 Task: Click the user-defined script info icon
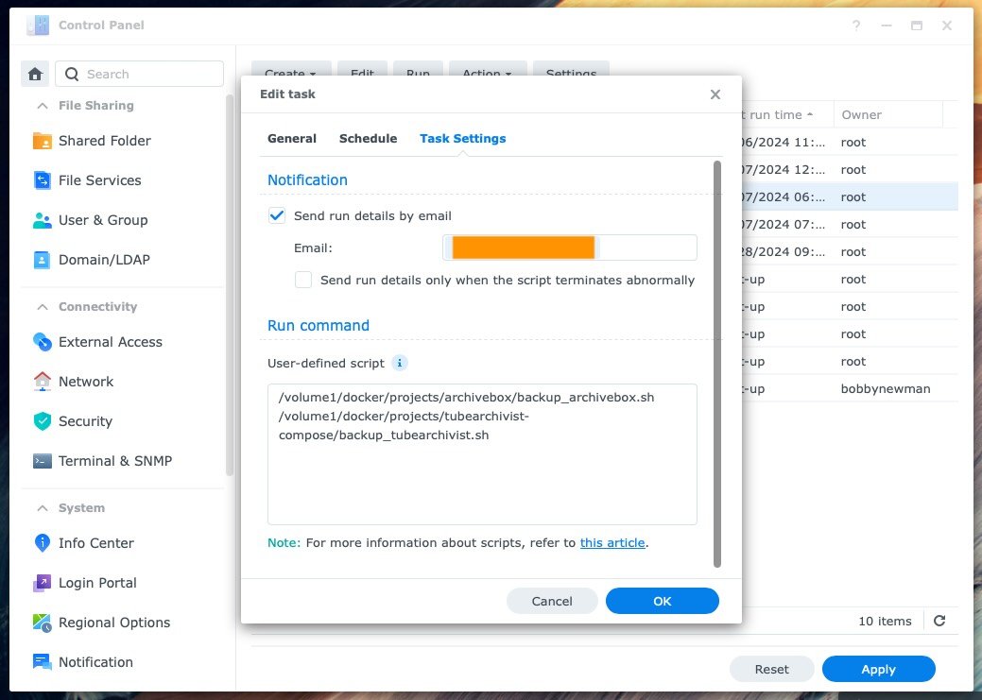(x=400, y=363)
